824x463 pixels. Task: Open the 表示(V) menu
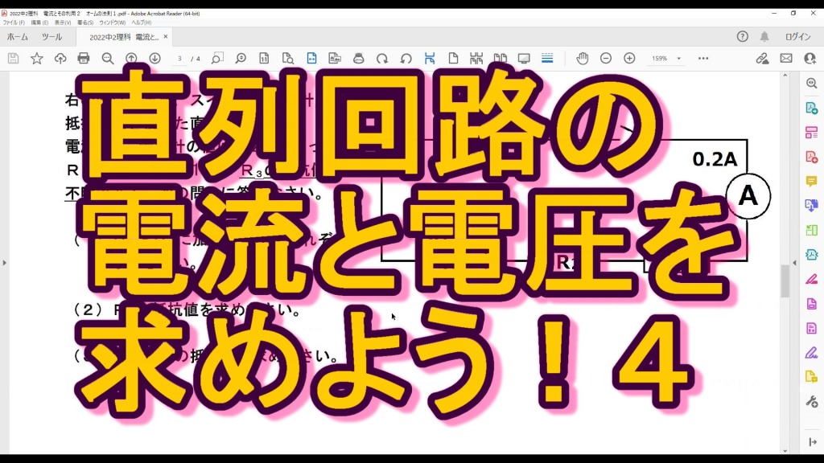point(62,23)
